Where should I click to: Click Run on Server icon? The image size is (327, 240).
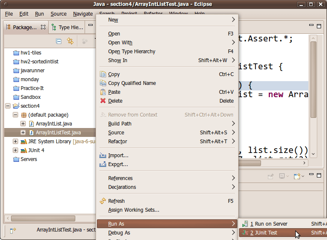click(245, 224)
